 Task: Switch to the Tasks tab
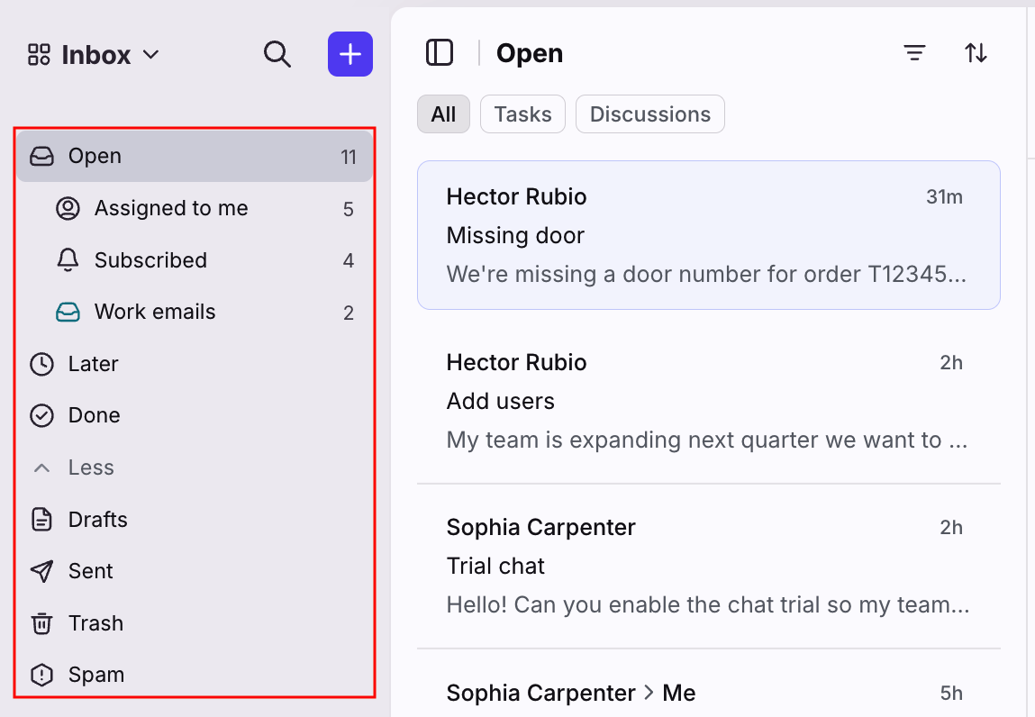[522, 114]
